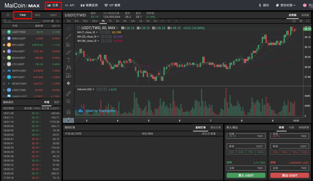Open the USDT/TWD, 60, MAX symbol dropdown
This screenshot has height=181, width=313.
click(117, 28)
